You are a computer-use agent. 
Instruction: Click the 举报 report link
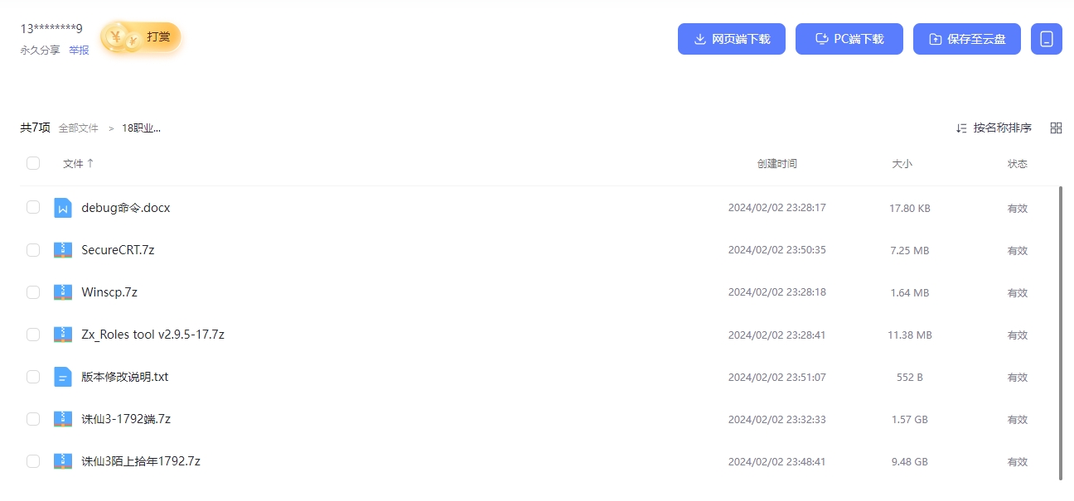[79, 50]
